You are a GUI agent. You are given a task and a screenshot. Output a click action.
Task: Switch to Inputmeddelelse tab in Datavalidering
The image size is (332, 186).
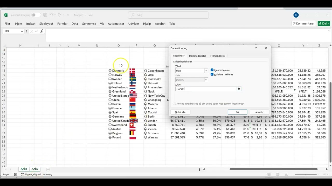(x=197, y=56)
